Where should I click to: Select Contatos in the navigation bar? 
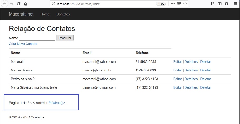(63, 14)
